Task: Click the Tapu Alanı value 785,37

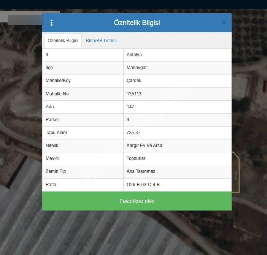Action: click(x=133, y=133)
